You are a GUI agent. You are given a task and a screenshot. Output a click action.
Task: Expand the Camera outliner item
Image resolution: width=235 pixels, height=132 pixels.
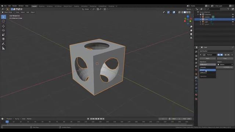click(x=200, y=17)
